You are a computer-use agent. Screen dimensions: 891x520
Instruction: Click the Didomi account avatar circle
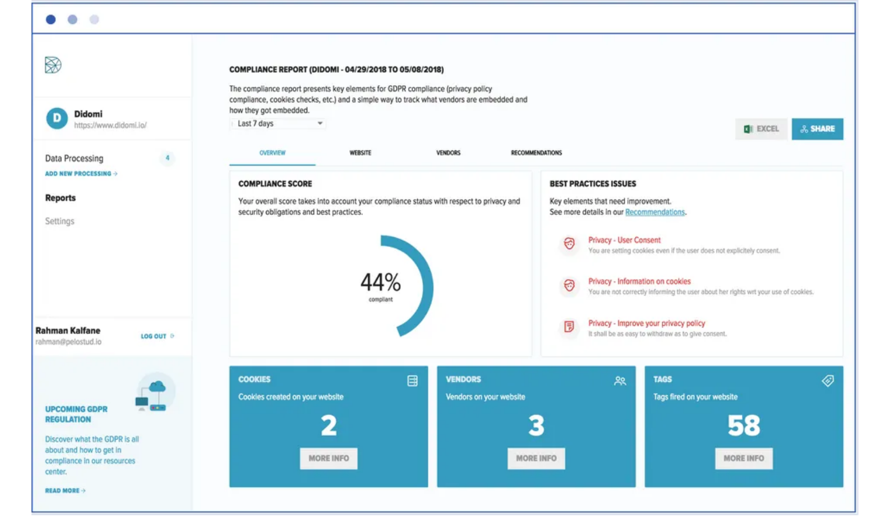click(57, 118)
